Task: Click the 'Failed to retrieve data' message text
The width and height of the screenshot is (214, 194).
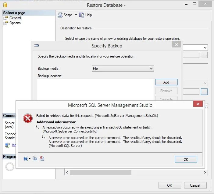Action: pos(97,116)
